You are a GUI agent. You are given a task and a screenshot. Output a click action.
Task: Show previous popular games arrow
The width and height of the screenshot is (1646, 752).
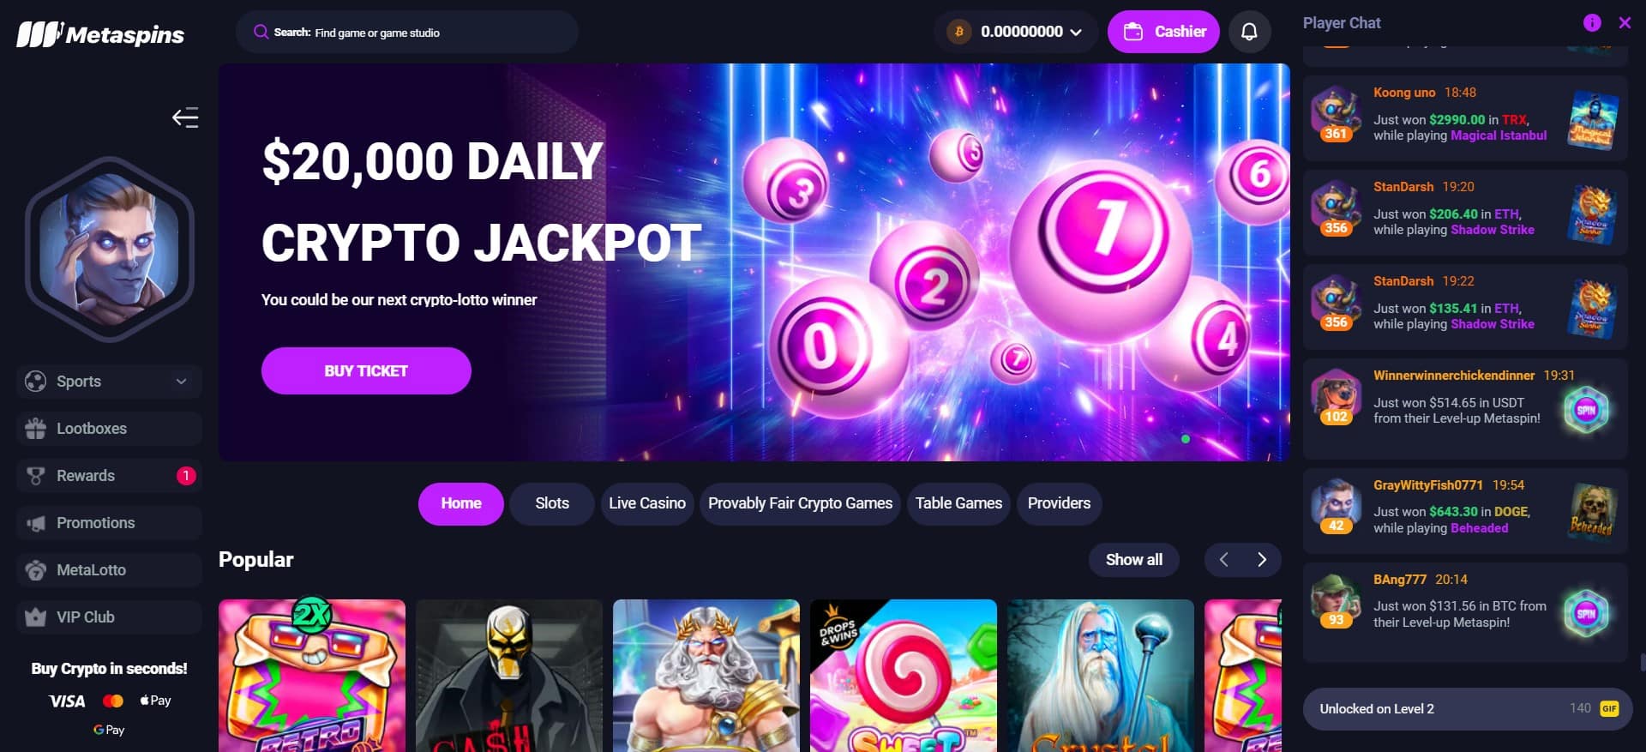click(1223, 560)
